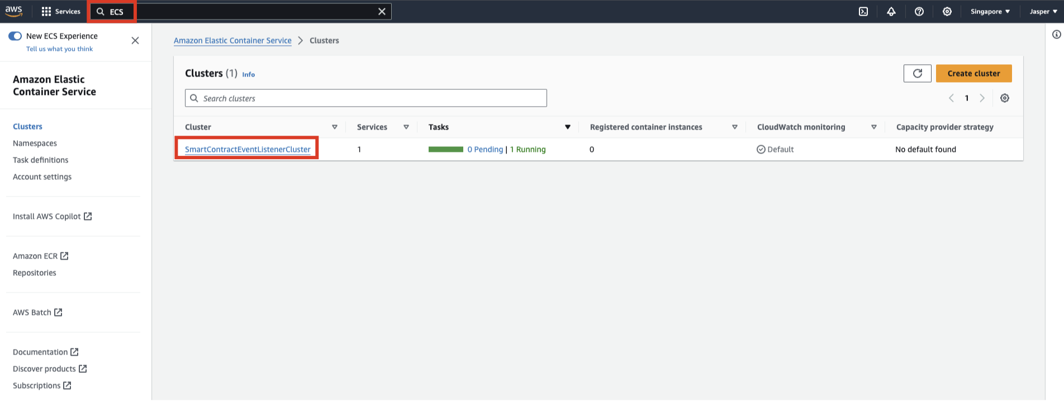Click the 0 Pending tasks link
This screenshot has width=1064, height=402.
tap(485, 149)
